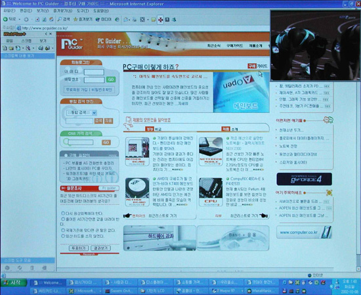Viewport: 361px width, 295px height.
Task: Click the Print icon in IE toolbar
Action: [x=135, y=20]
